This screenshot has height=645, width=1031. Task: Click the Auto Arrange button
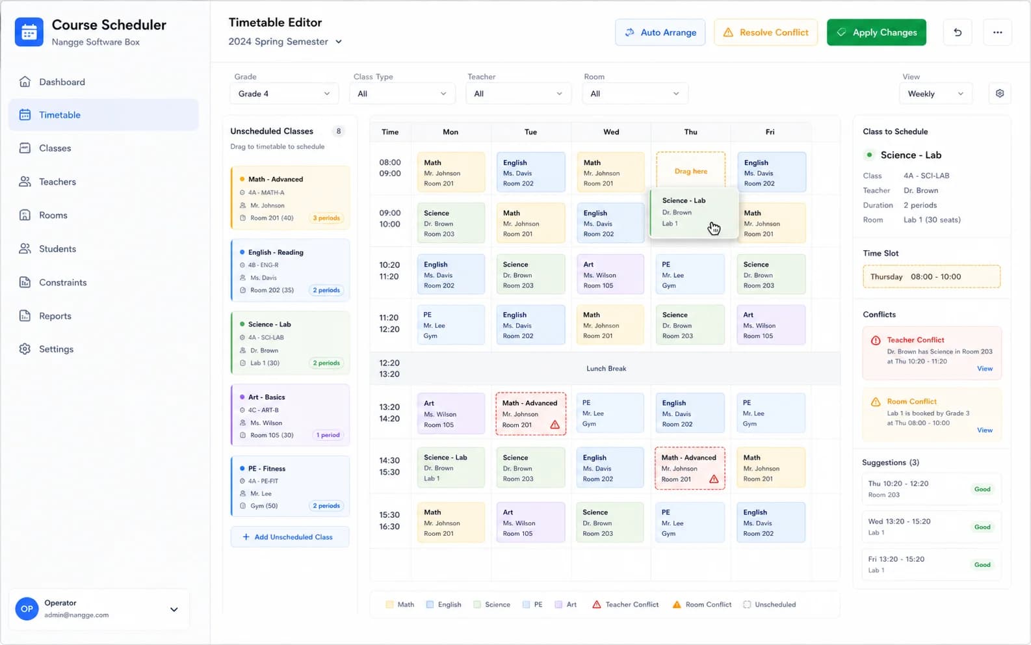660,33
